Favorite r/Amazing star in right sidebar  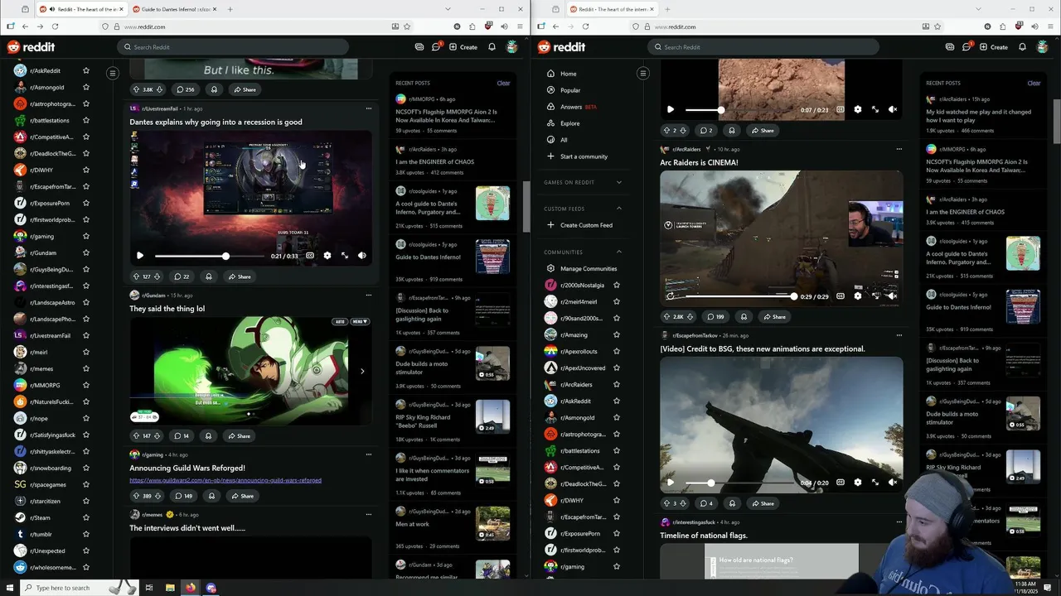pyautogui.click(x=617, y=334)
